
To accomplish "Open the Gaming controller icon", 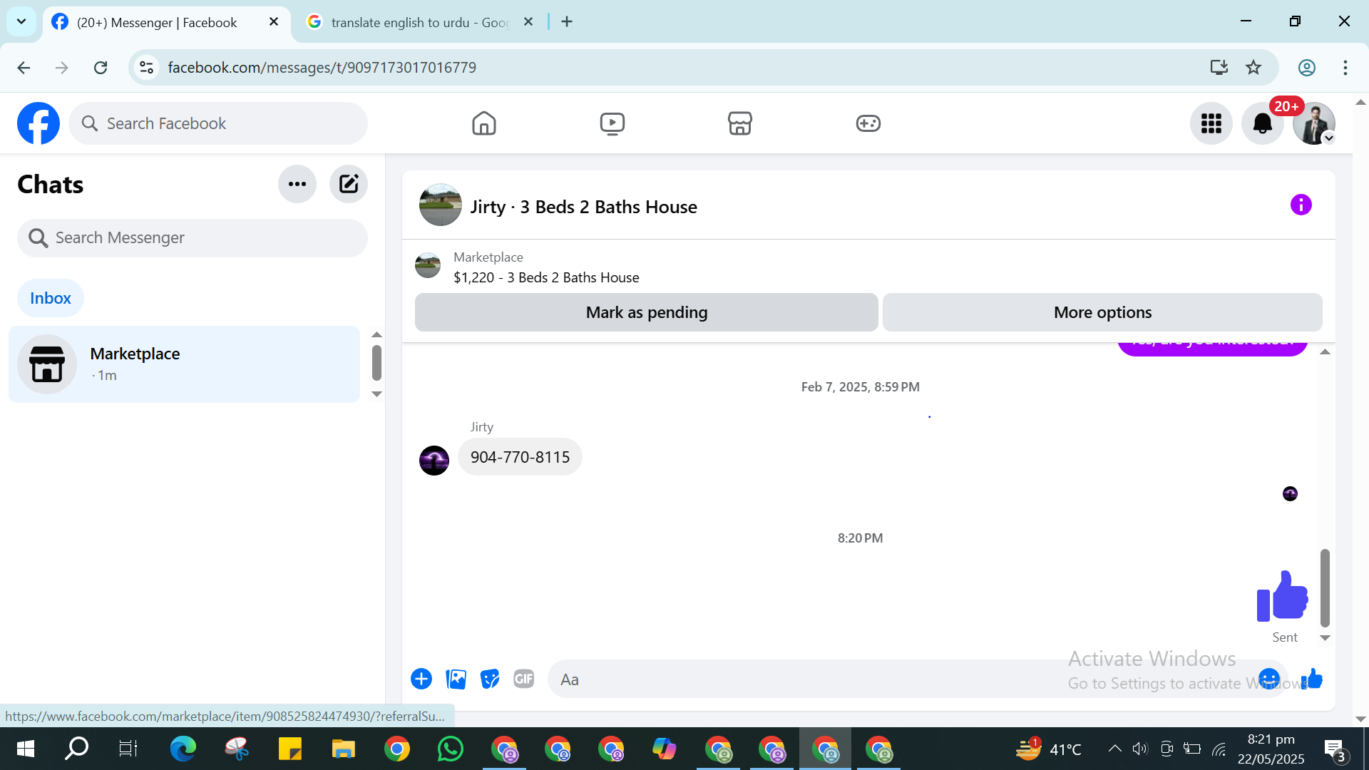I will pos(868,123).
